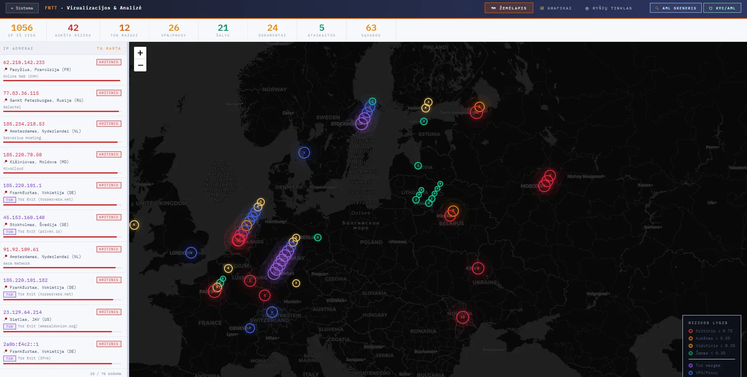Viewport: 747px width, 377px height.
Task: Zoom out the map with minus button
Action: coord(140,65)
